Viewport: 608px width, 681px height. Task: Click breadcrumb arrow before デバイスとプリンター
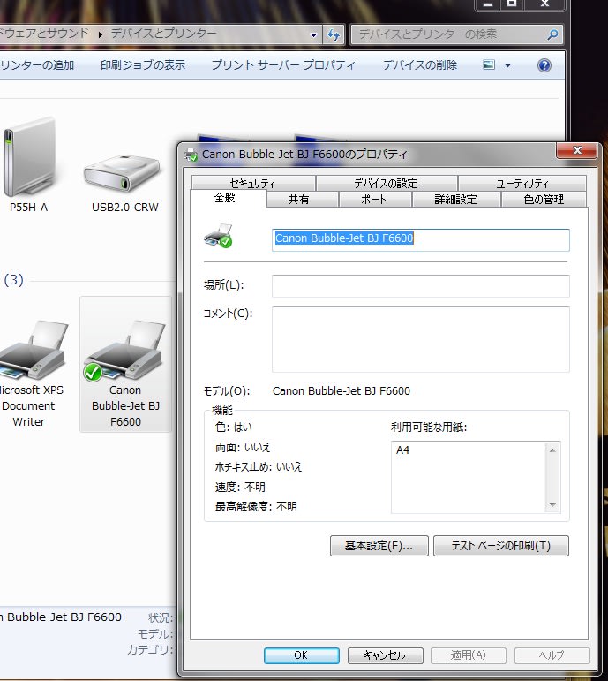tap(101, 34)
